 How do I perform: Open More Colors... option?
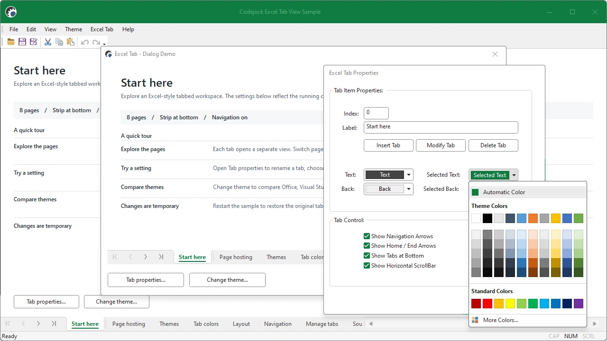click(x=528, y=320)
